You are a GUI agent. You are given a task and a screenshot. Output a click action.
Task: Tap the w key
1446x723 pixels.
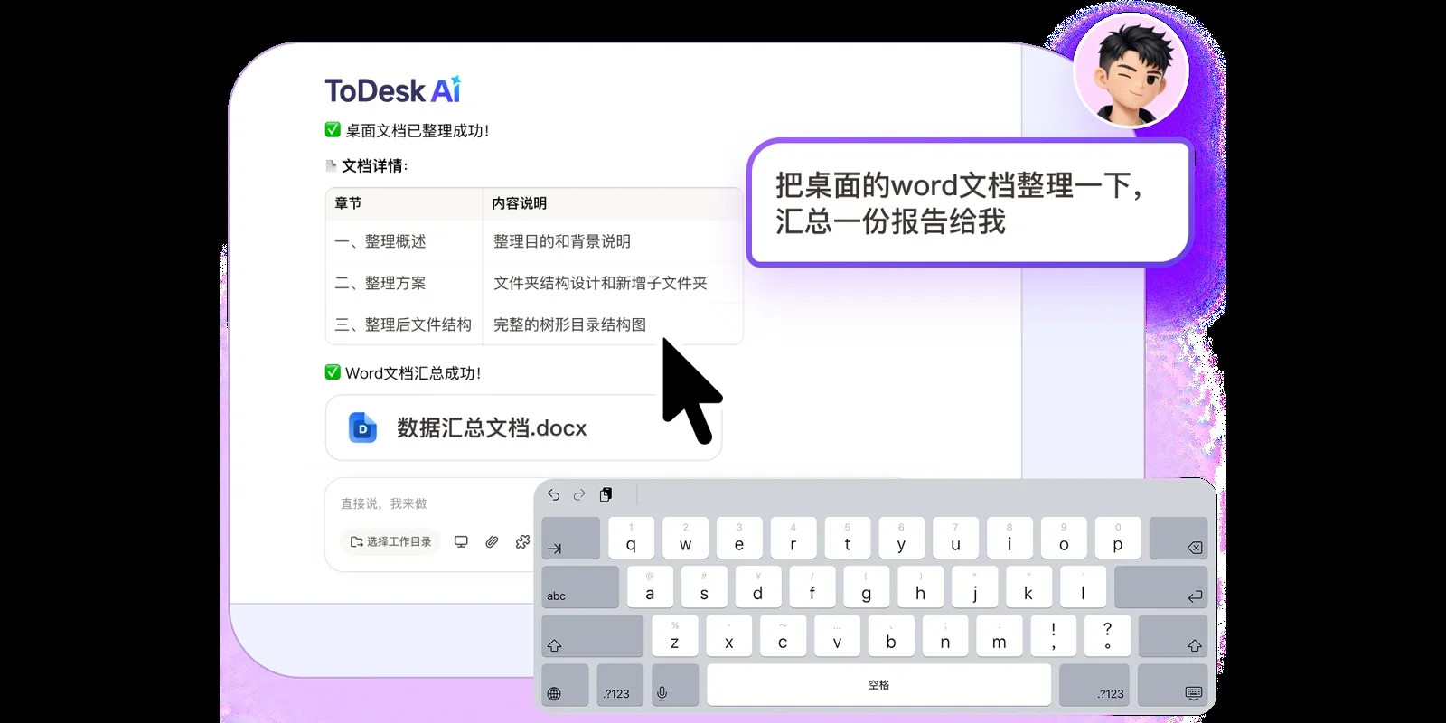(685, 539)
